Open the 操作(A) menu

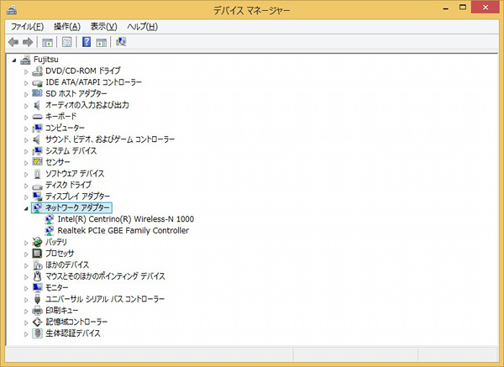[67, 27]
